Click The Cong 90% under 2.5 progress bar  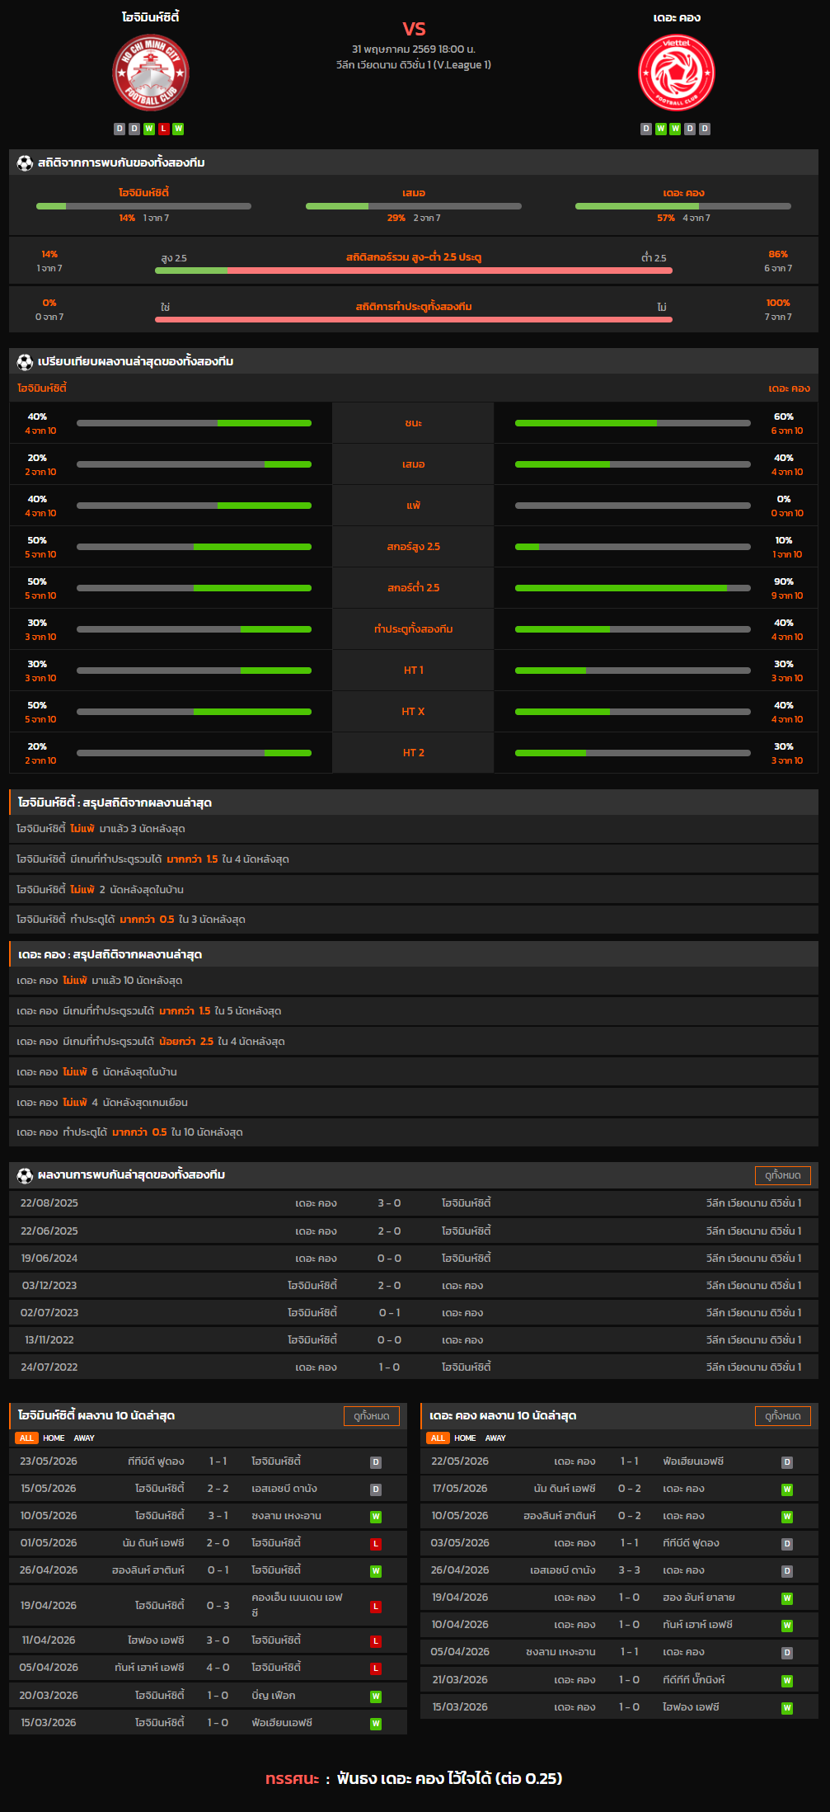[x=633, y=588]
